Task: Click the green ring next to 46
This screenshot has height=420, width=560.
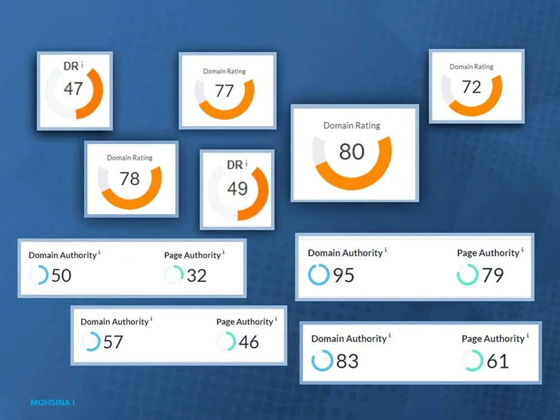Action: coord(226,342)
